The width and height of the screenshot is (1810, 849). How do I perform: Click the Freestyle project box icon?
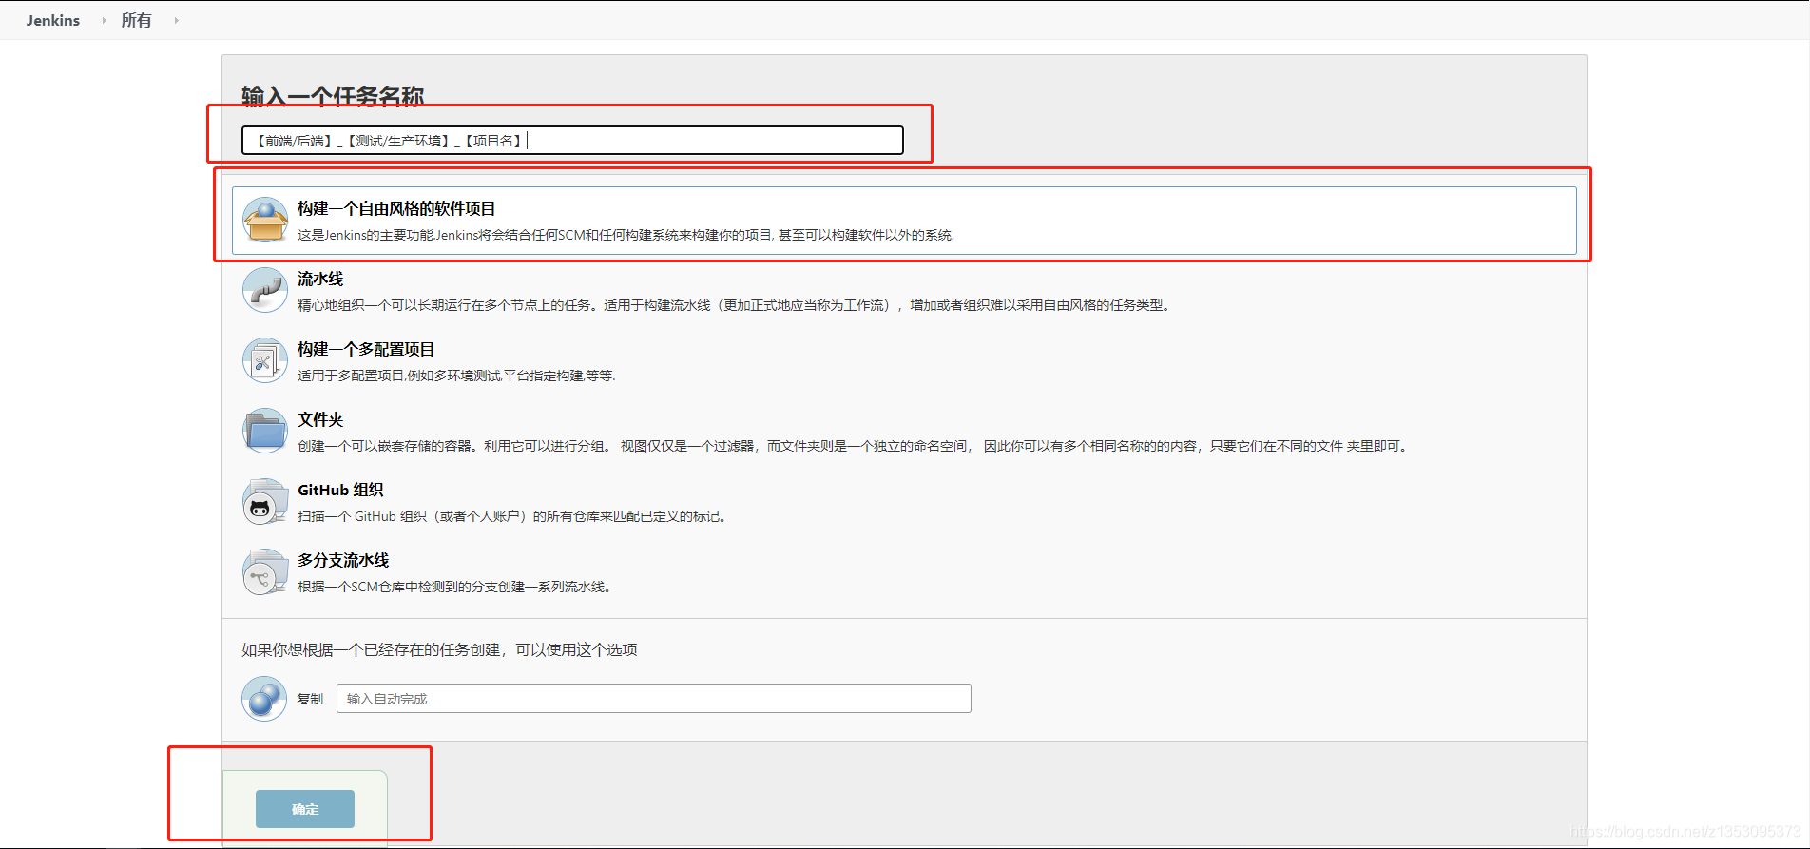pos(265,220)
